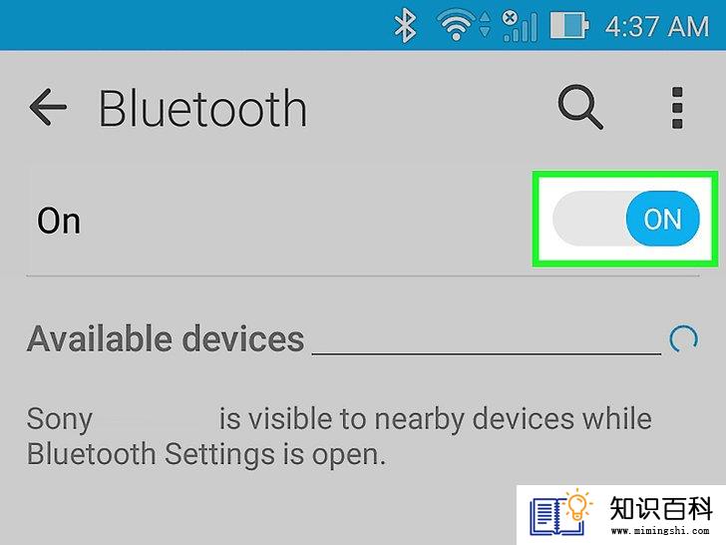Tap the data transfer arrows beside Wi-Fi
The width and height of the screenshot is (726, 545).
pos(485,26)
